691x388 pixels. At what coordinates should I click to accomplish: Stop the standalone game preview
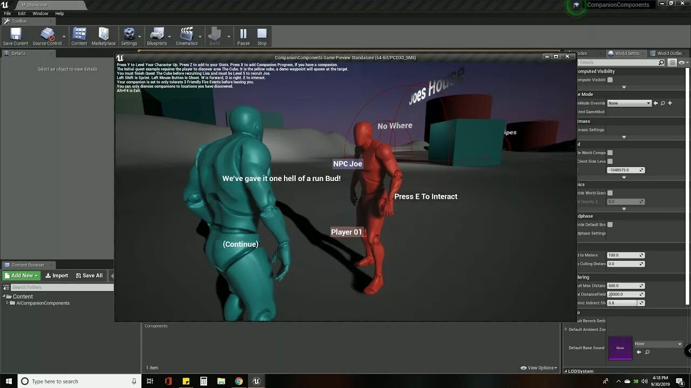(x=262, y=34)
